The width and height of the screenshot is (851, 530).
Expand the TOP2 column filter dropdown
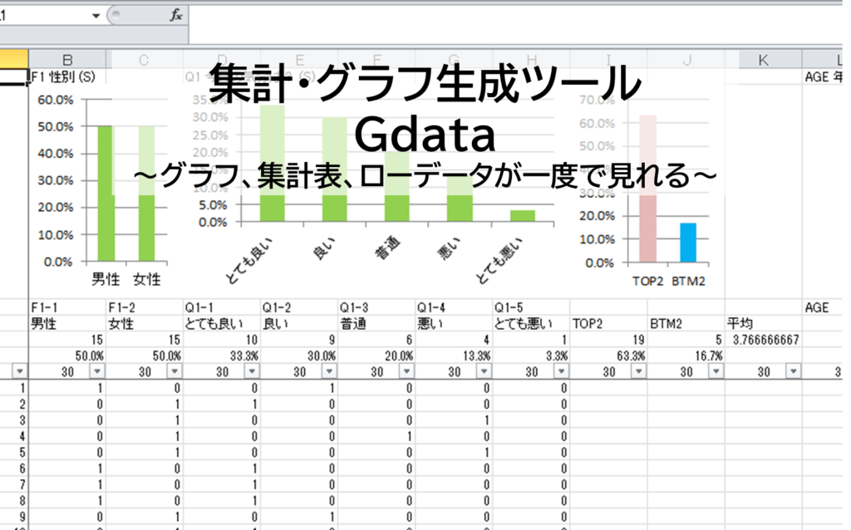tap(637, 372)
